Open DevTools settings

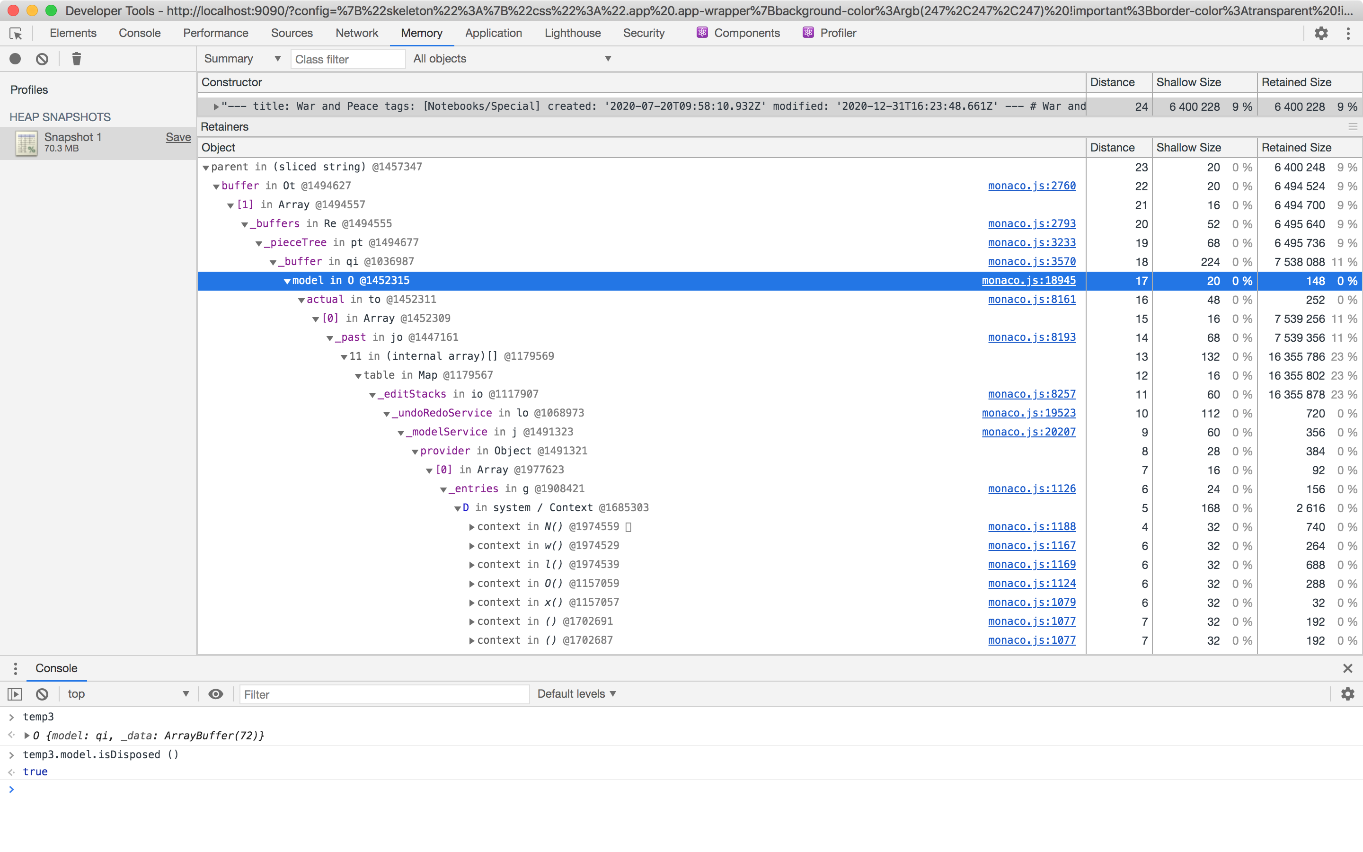tap(1321, 33)
